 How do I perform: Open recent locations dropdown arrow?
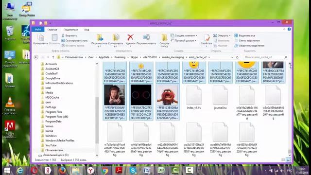[x=48, y=57]
